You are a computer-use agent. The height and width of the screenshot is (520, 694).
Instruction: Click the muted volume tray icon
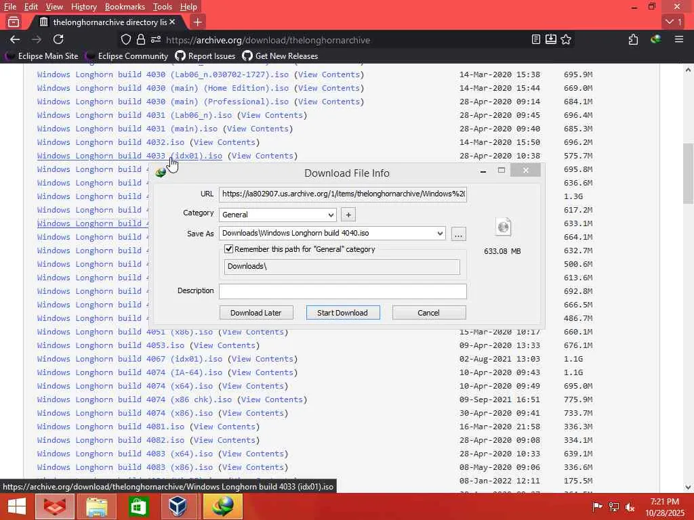click(x=630, y=506)
